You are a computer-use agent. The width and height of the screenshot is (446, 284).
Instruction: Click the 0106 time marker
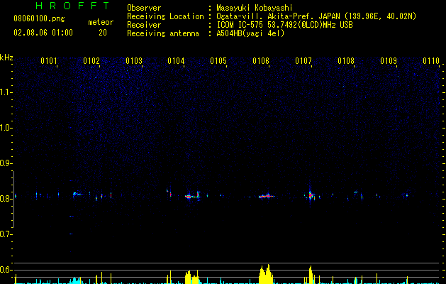click(x=261, y=61)
